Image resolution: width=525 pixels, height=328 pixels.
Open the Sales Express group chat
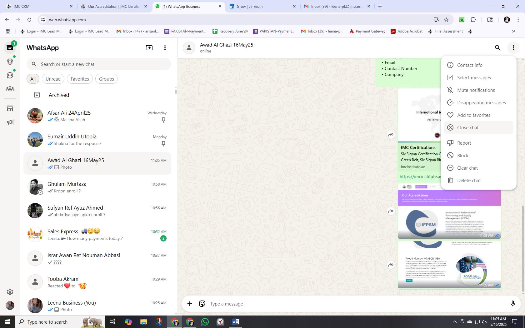(97, 235)
